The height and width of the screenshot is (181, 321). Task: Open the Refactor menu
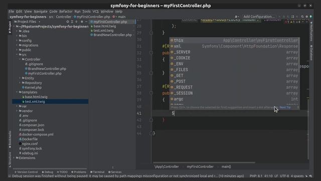click(66, 12)
